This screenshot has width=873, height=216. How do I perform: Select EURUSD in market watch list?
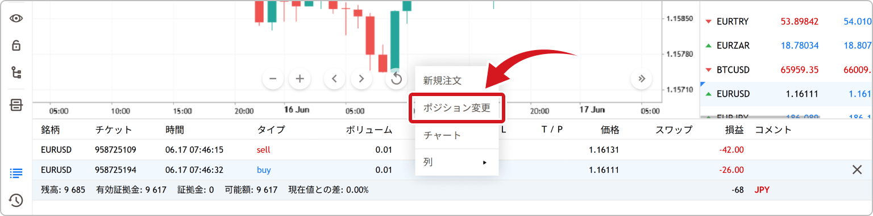pos(733,94)
